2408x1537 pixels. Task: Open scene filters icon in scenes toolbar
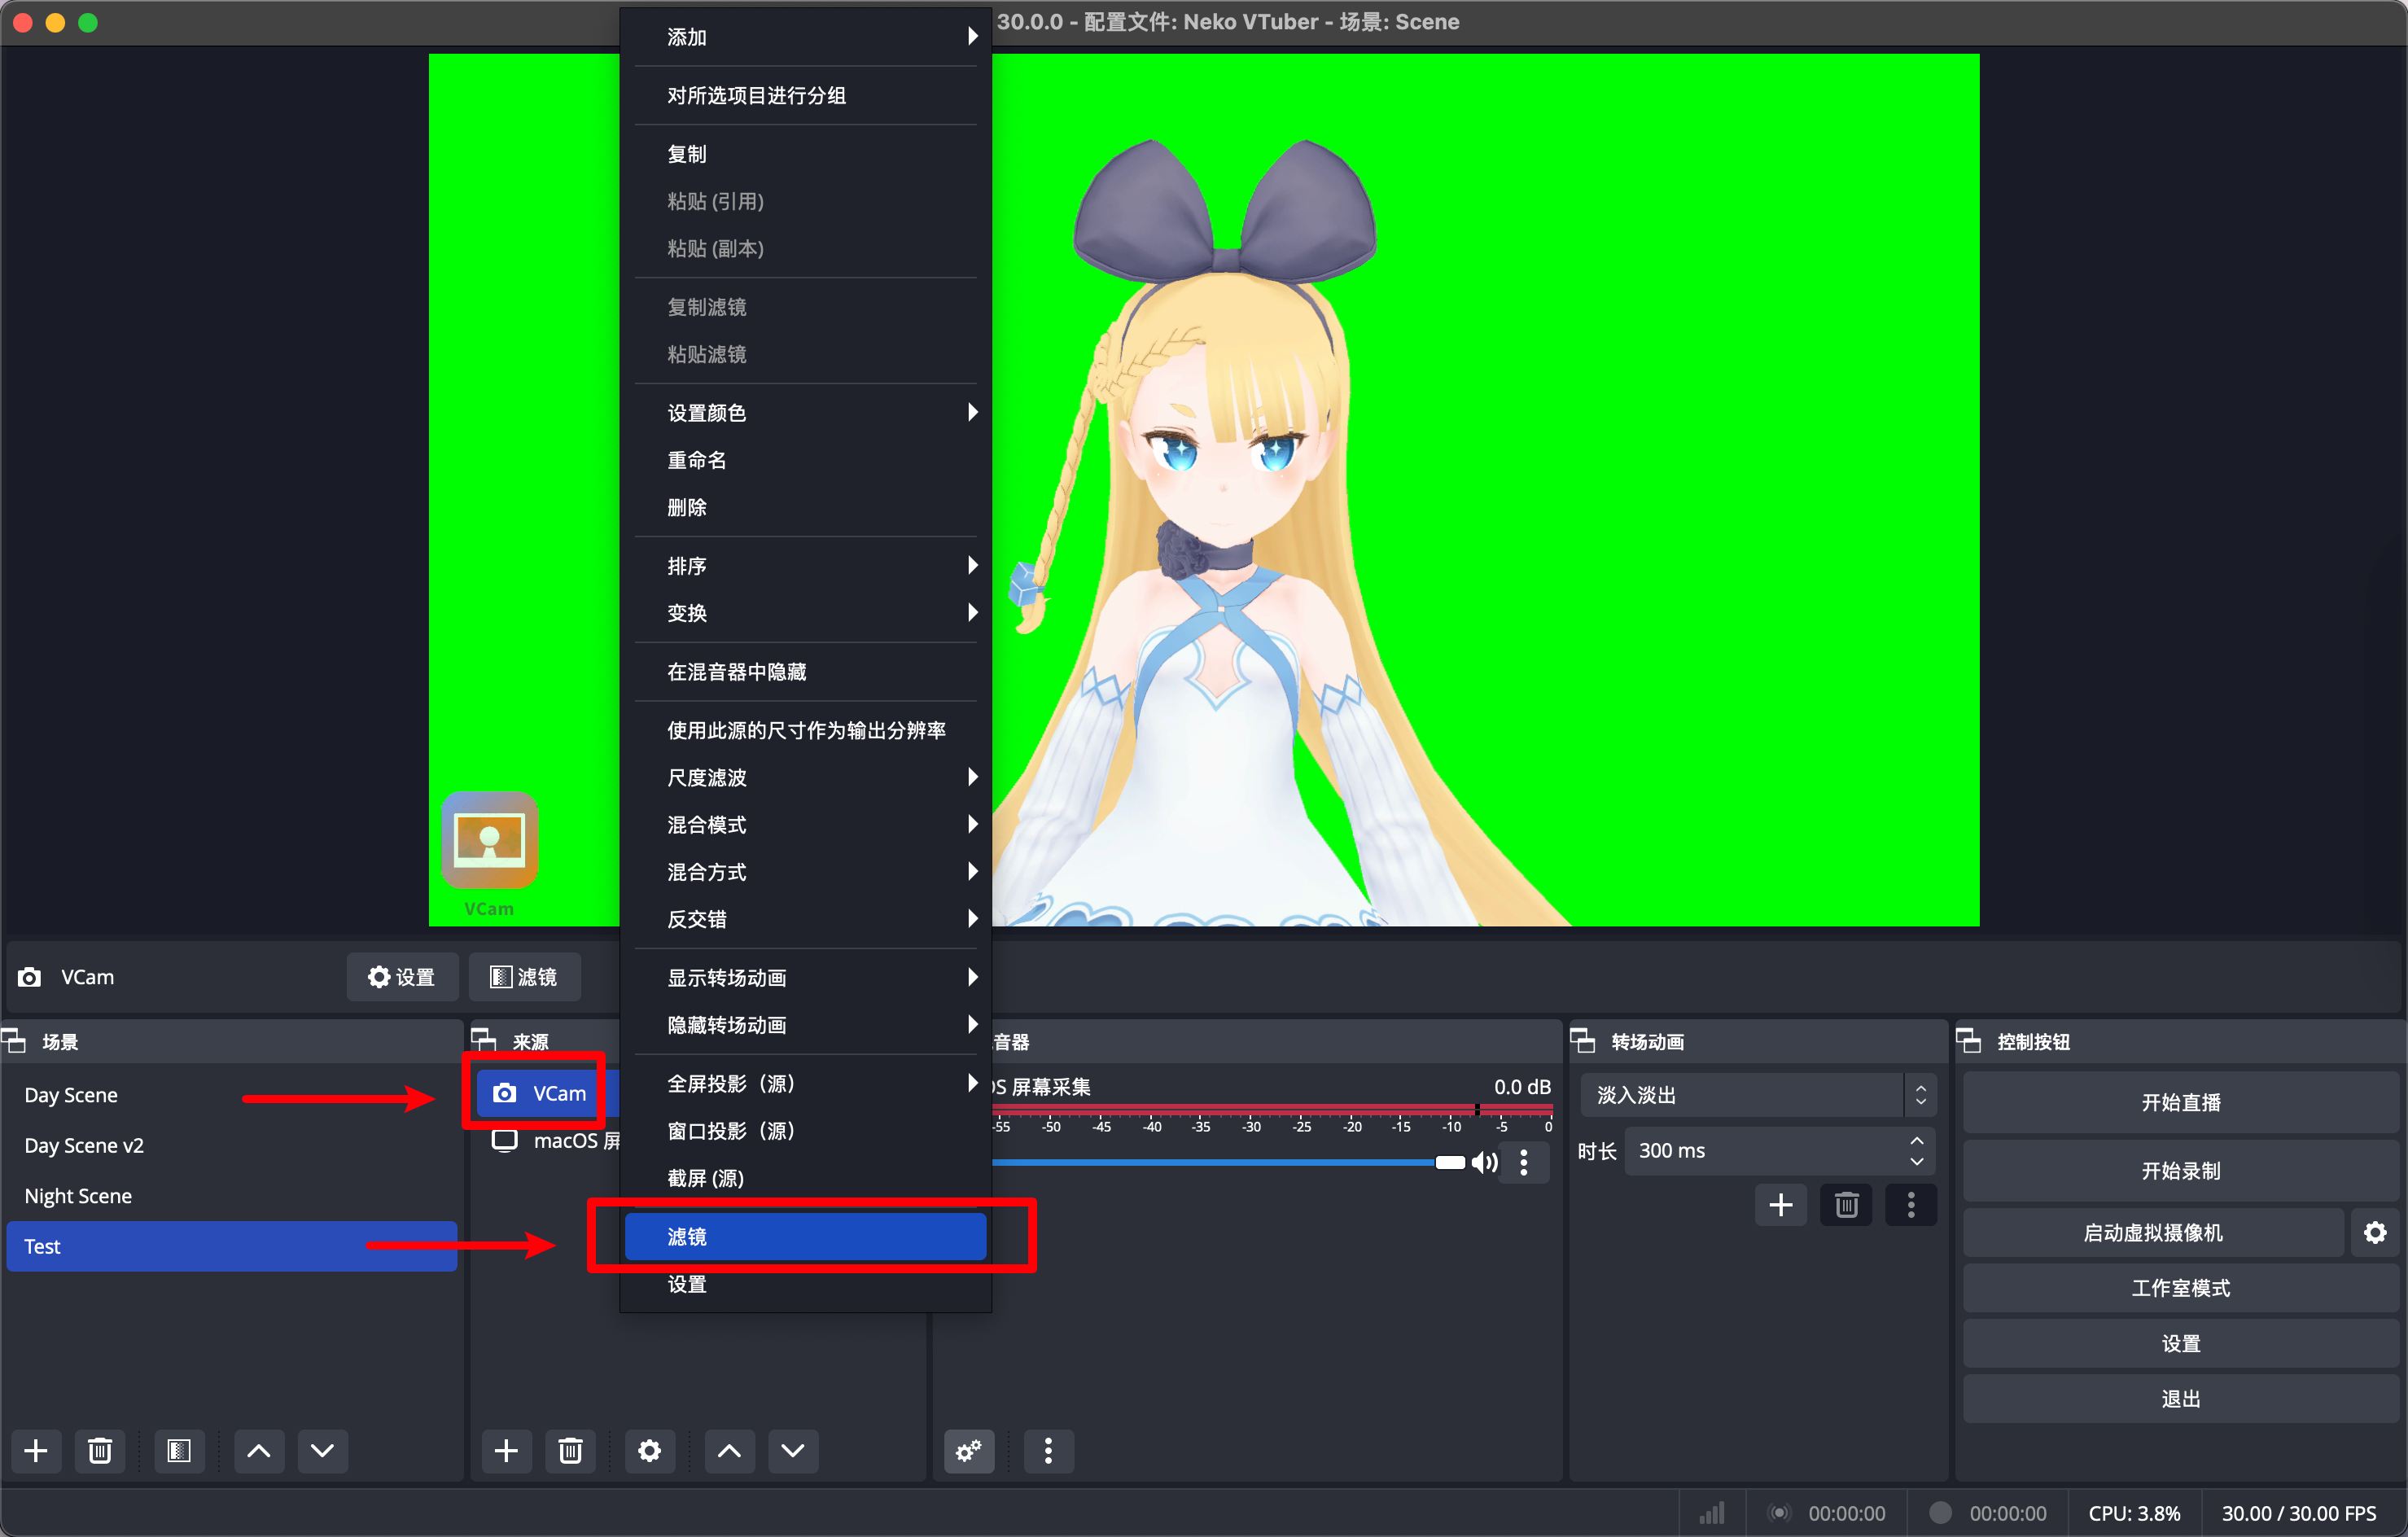[179, 1451]
